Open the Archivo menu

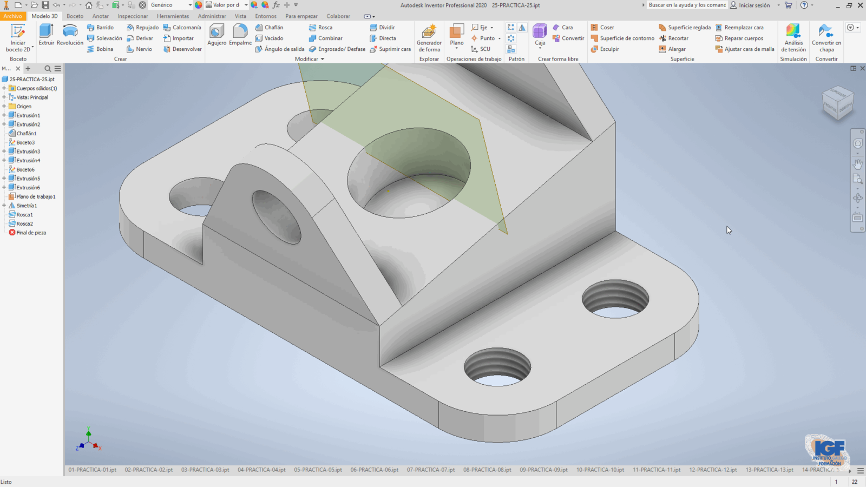click(12, 16)
